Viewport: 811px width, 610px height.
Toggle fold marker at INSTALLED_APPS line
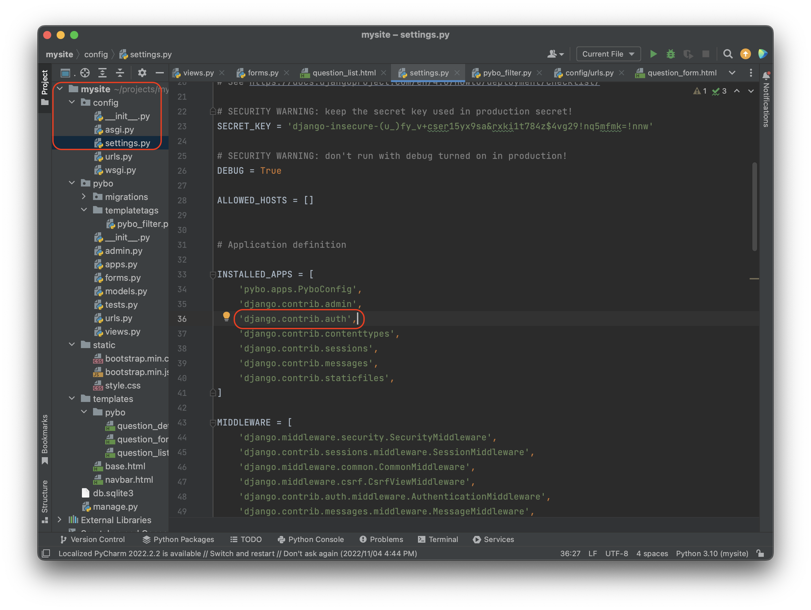pos(213,274)
